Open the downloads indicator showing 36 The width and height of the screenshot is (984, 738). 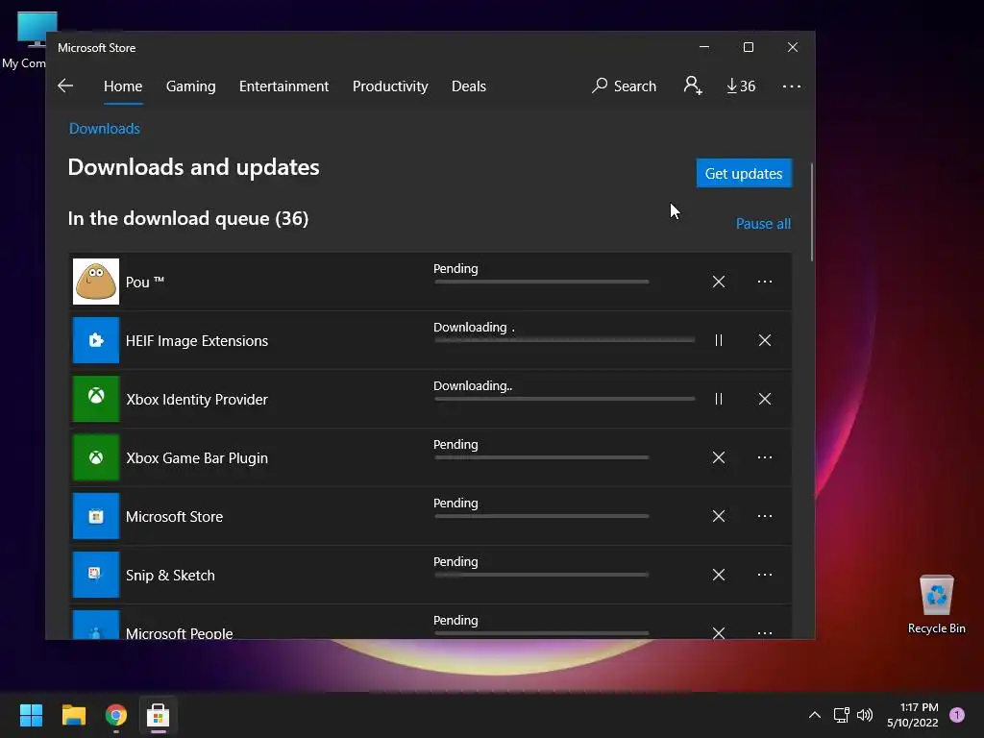741,86
